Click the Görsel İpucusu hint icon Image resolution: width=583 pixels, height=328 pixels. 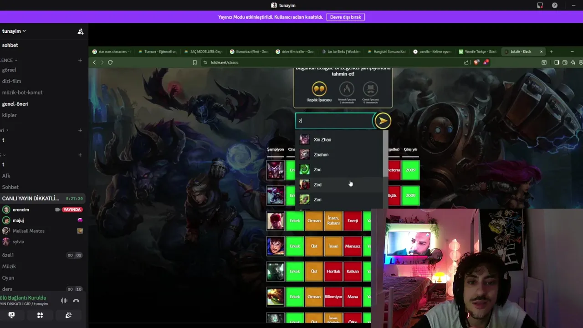[x=370, y=89]
